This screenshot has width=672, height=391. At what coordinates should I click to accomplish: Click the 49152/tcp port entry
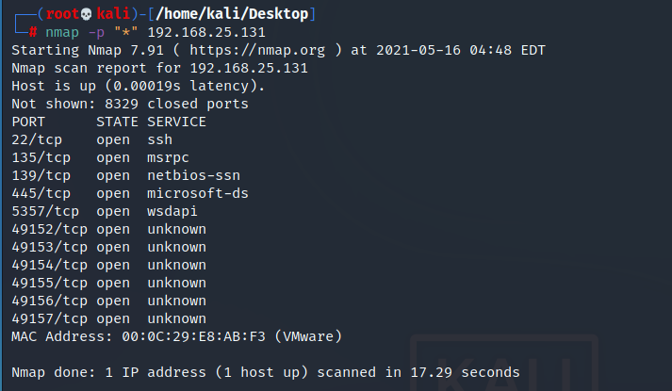click(49, 230)
